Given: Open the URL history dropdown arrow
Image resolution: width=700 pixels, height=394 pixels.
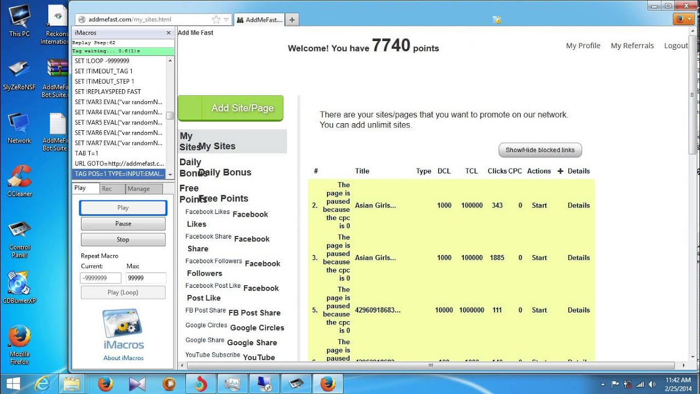Looking at the screenshot, I should [x=226, y=20].
